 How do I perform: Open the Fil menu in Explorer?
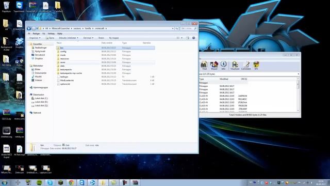pos(29,34)
